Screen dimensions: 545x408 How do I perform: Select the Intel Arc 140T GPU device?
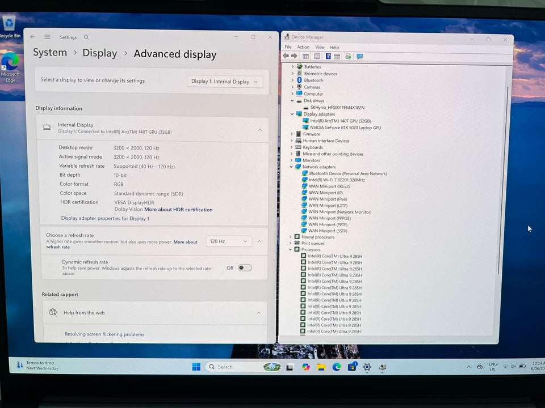(340, 121)
